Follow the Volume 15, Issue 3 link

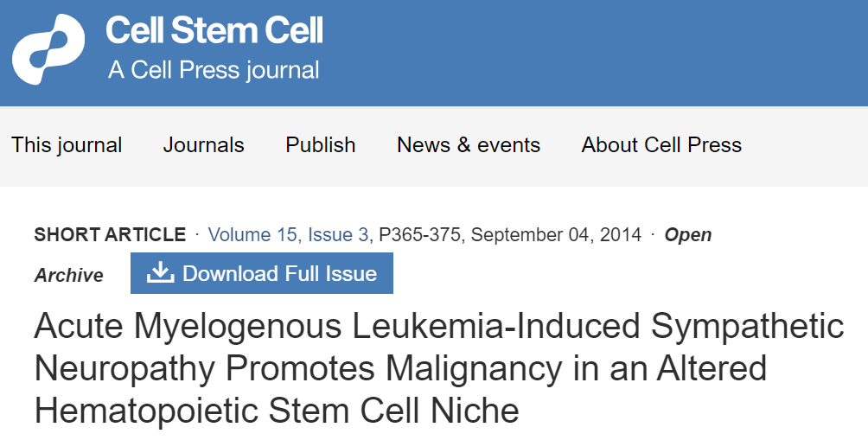pyautogui.click(x=289, y=234)
